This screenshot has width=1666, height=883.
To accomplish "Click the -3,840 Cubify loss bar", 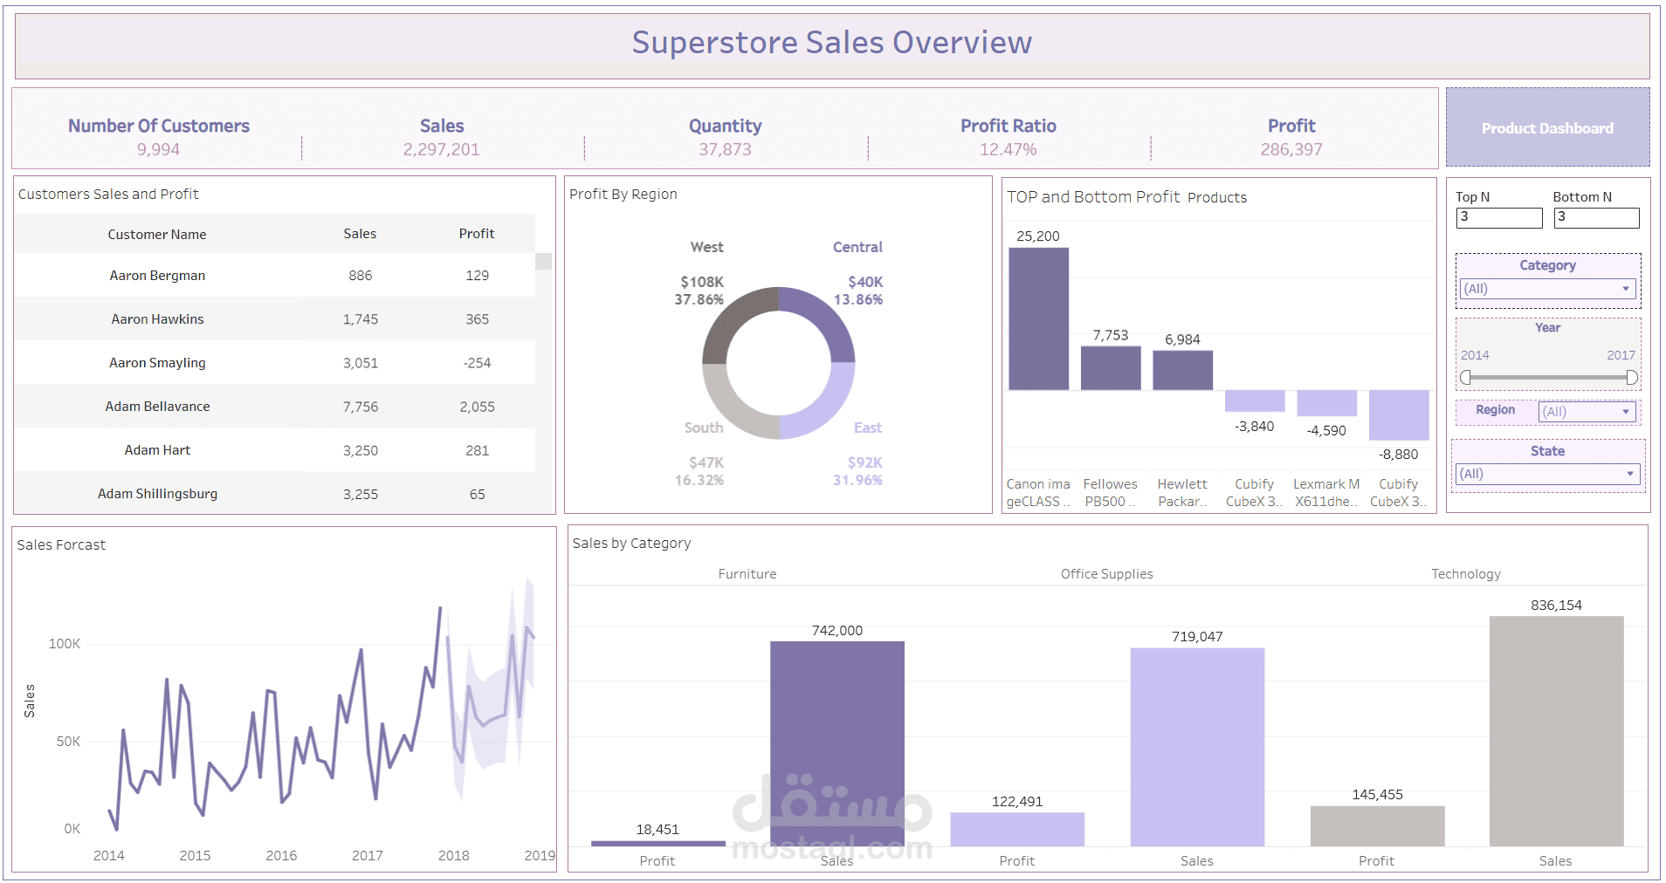I will pyautogui.click(x=1255, y=400).
